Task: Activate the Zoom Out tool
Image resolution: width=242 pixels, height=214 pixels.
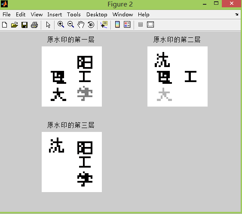Action: pyautogui.click(x=70, y=24)
